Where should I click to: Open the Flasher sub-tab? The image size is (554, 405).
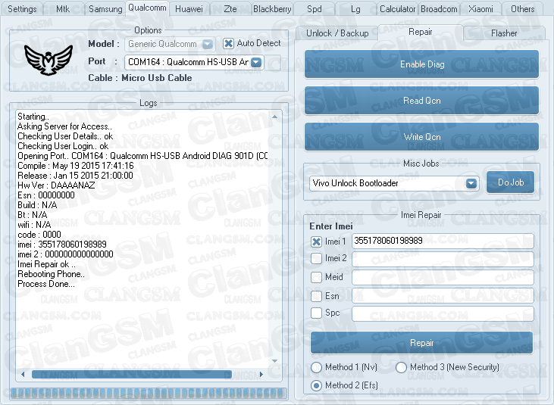tap(504, 33)
